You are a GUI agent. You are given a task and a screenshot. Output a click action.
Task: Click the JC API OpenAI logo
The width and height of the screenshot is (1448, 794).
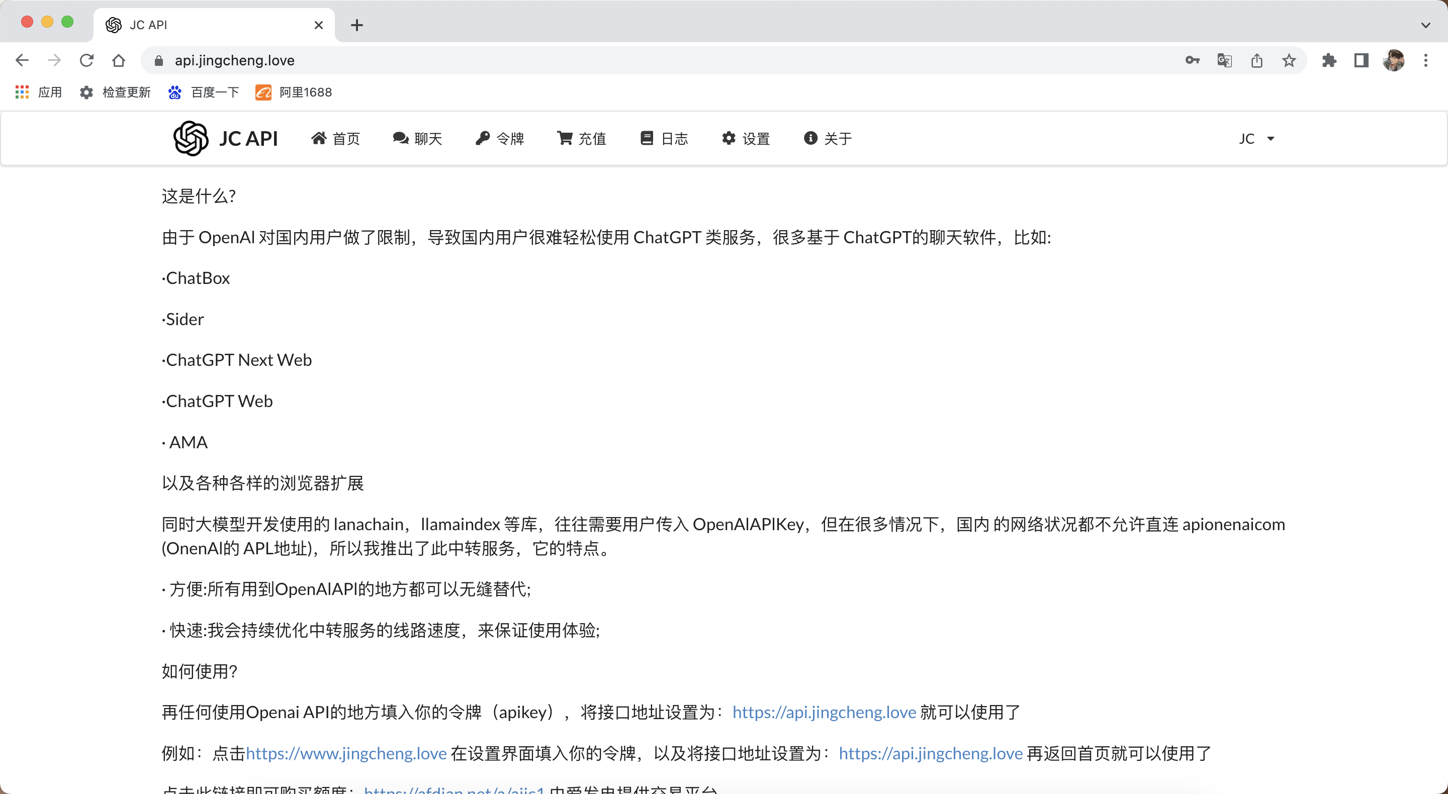[191, 138]
